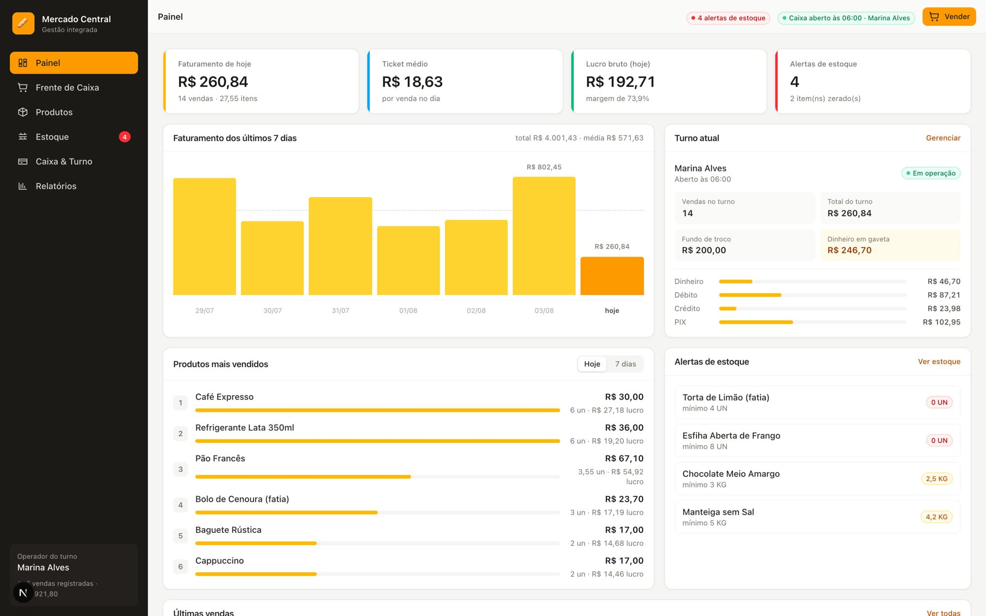The height and width of the screenshot is (616, 986).
Task: Click the PIX payment progress bar
Action: coord(812,322)
